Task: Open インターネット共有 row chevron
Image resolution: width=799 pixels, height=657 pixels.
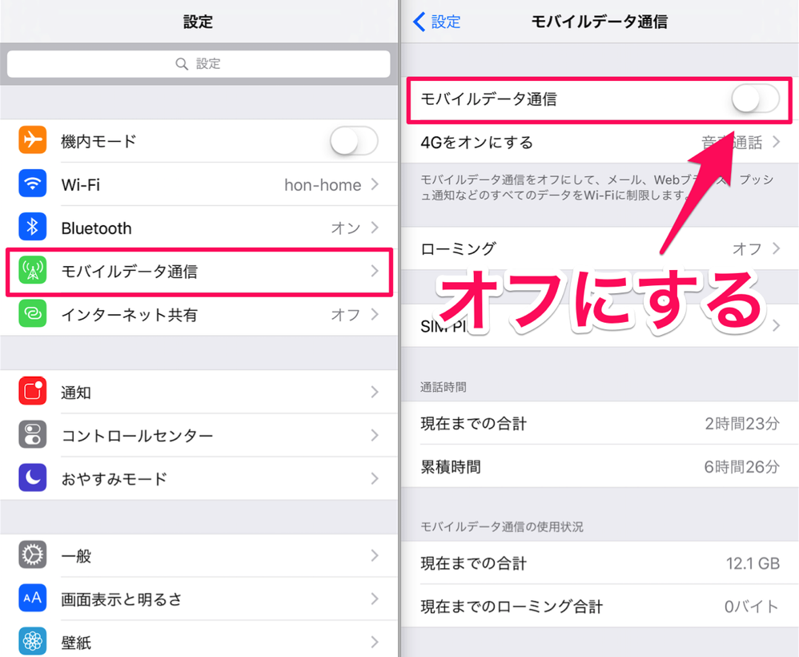Action: [375, 314]
